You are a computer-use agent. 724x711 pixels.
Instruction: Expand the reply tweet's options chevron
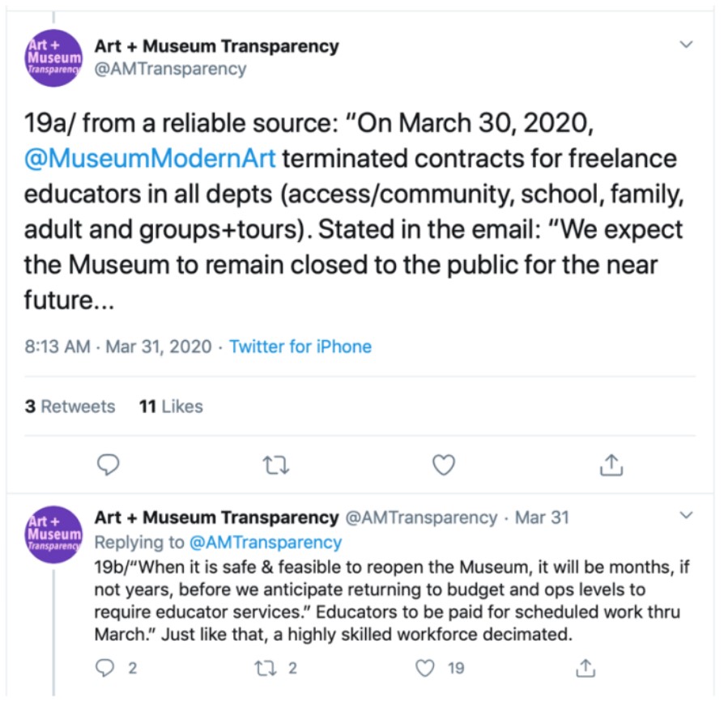tap(686, 515)
